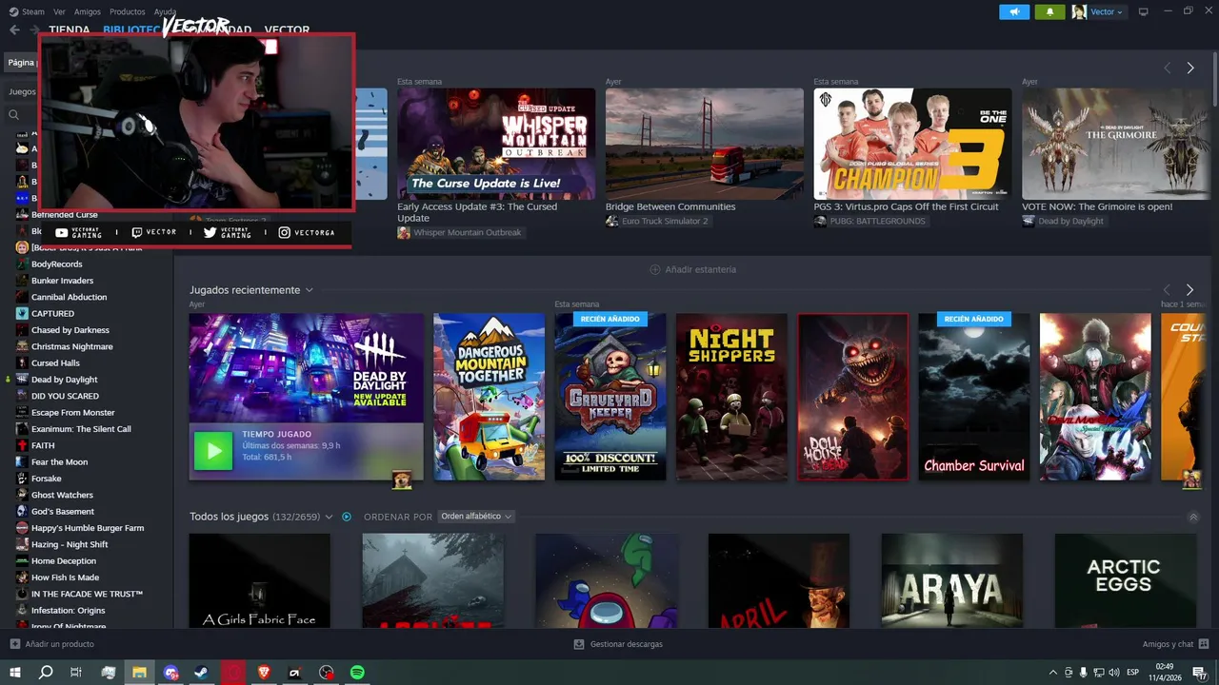
Task: Open the Arctic Eggs game cover
Action: click(1125, 580)
